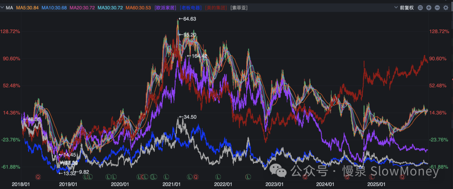Click the 2025/01 date label
The width and height of the screenshot is (453, 189).
tap(377, 184)
